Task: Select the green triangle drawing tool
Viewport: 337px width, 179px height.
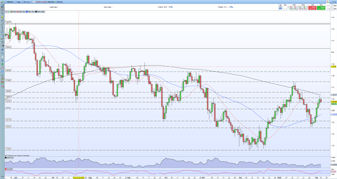Action: [x=2, y=75]
